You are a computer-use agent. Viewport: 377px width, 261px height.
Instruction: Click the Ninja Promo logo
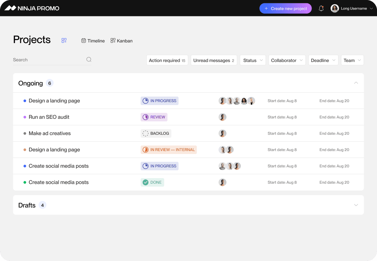[32, 8]
